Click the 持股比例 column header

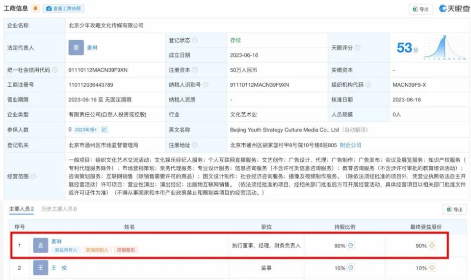344,227
